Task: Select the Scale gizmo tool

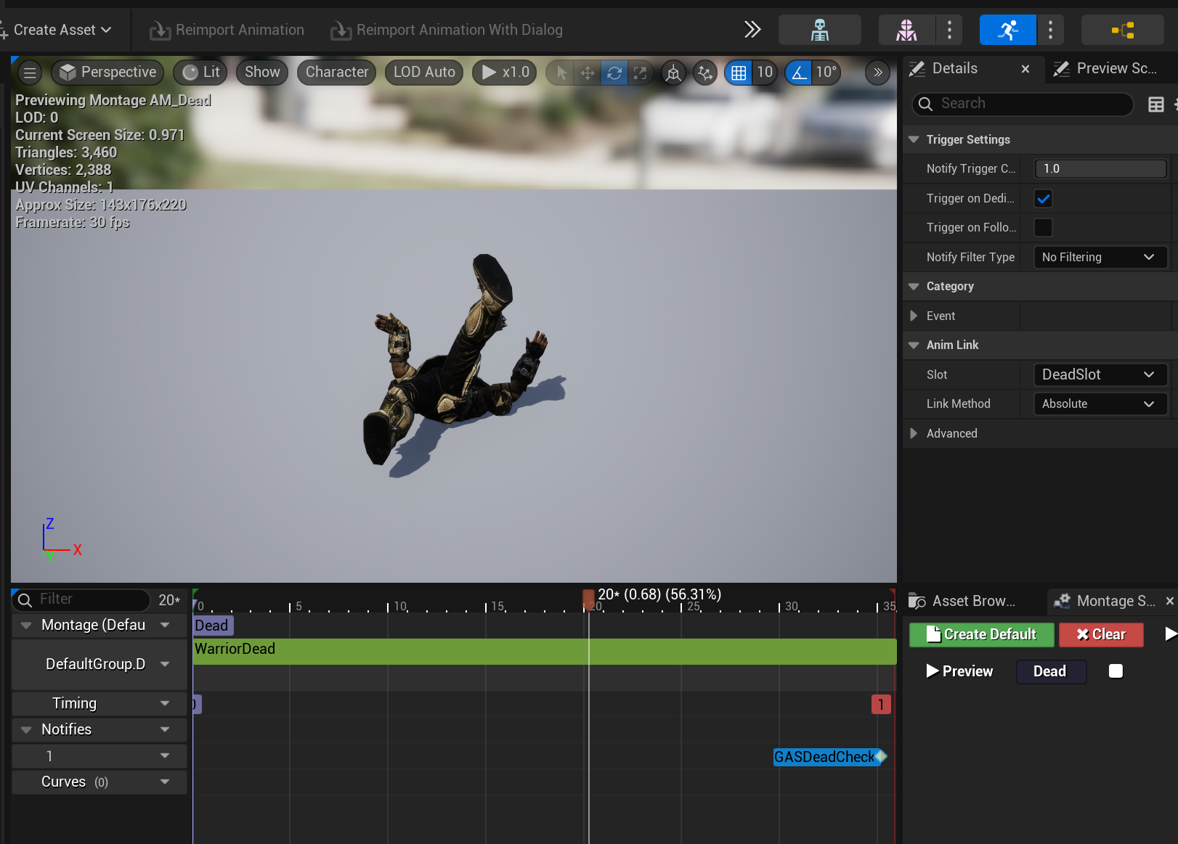Action: (640, 73)
